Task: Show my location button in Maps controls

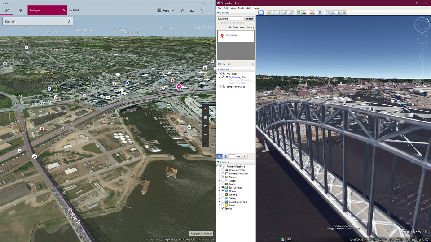Action: [206, 126]
